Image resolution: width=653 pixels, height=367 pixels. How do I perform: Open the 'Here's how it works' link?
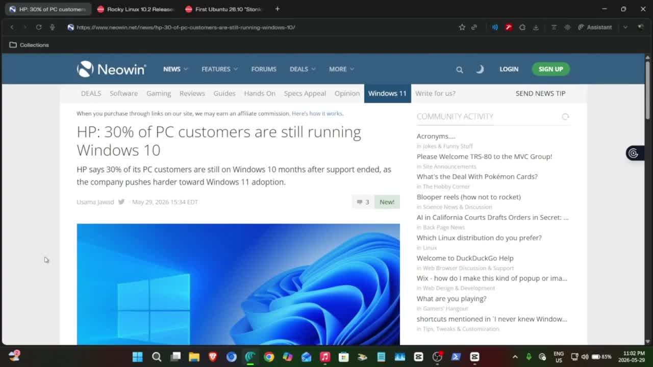tap(317, 113)
